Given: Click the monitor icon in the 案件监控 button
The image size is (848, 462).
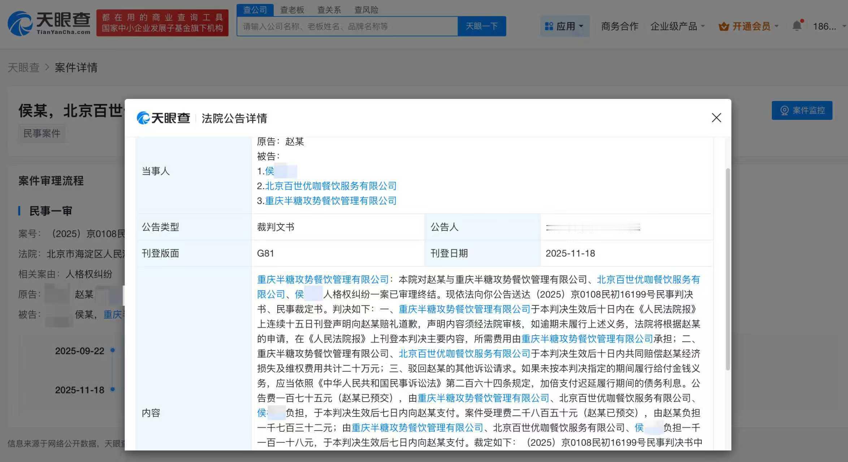Looking at the screenshot, I should click(x=784, y=110).
